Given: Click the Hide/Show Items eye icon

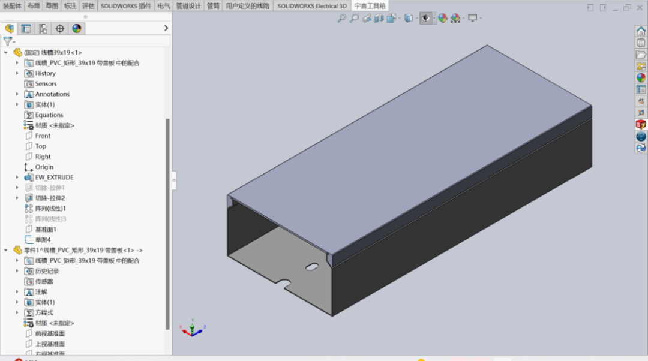Looking at the screenshot, I should tap(425, 18).
